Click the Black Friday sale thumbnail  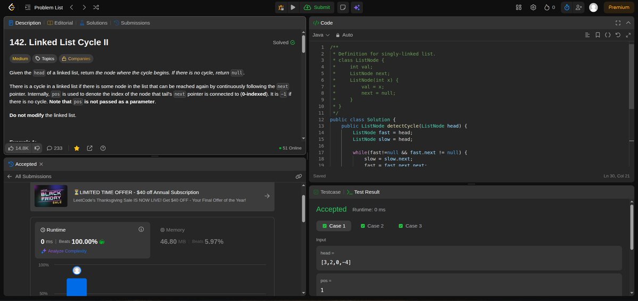[51, 196]
